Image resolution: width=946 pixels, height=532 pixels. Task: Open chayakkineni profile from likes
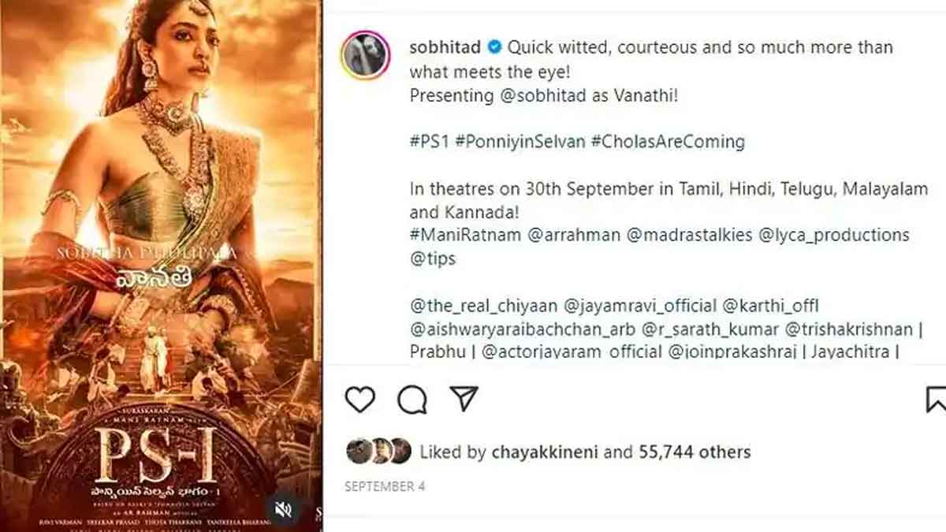click(x=546, y=452)
